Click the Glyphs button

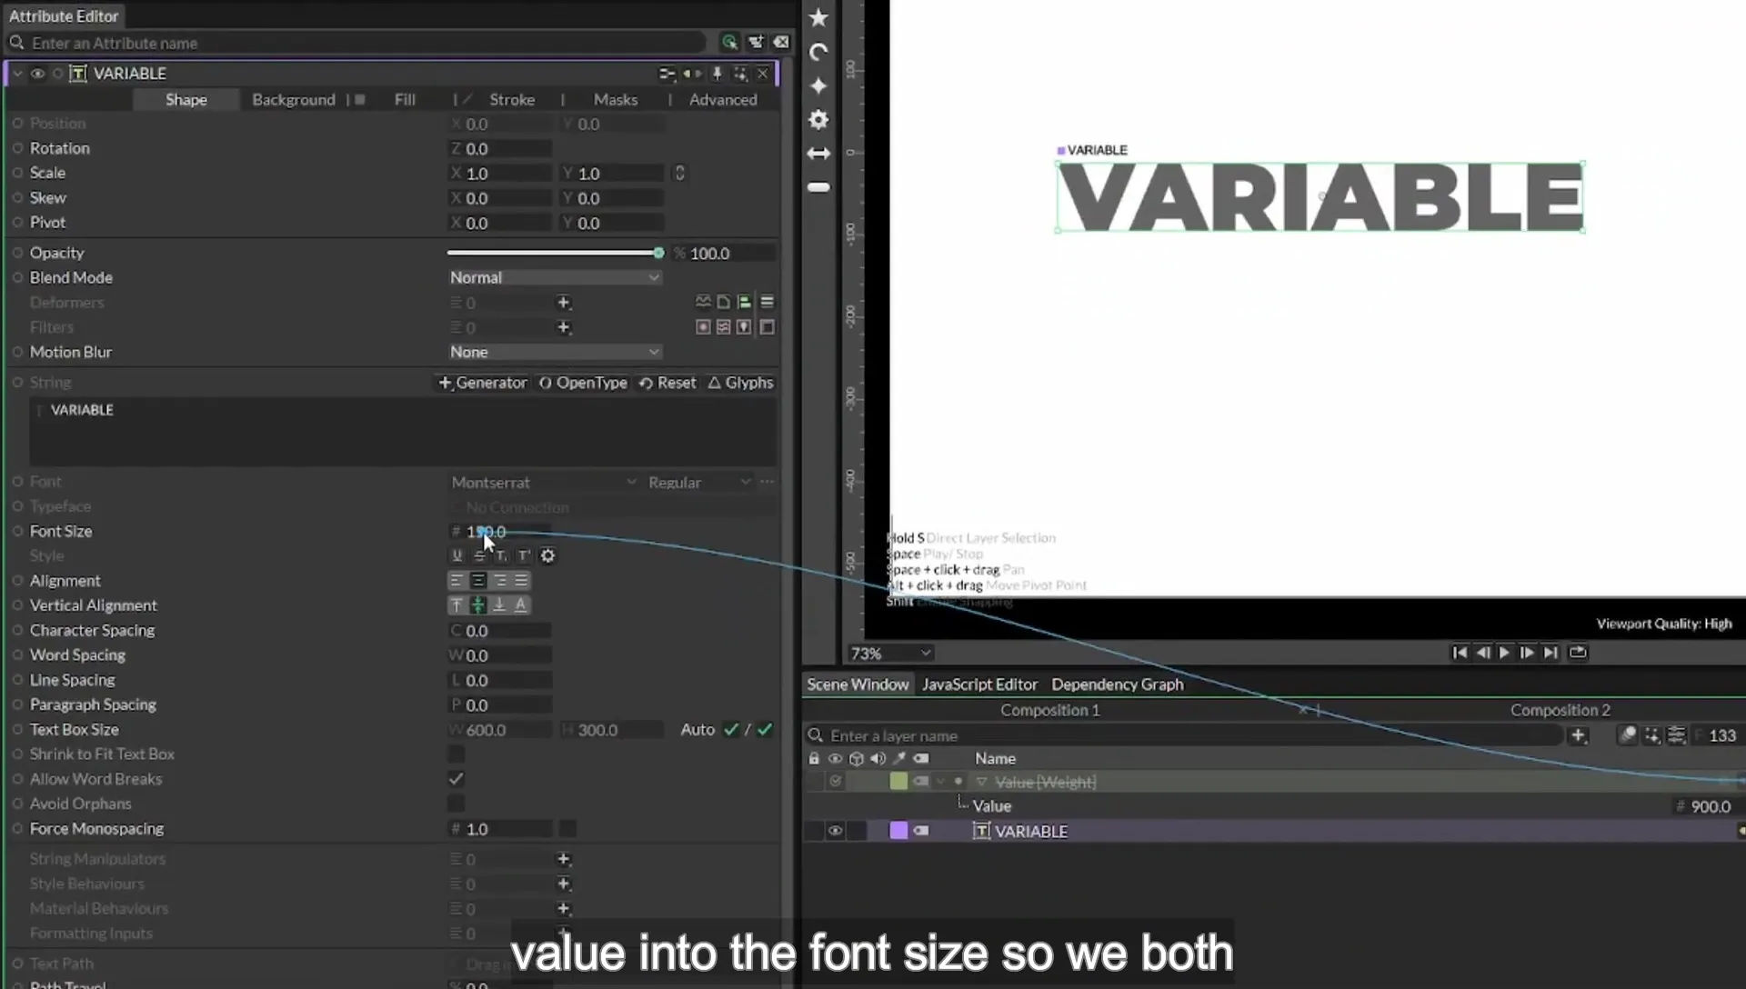pyautogui.click(x=740, y=383)
